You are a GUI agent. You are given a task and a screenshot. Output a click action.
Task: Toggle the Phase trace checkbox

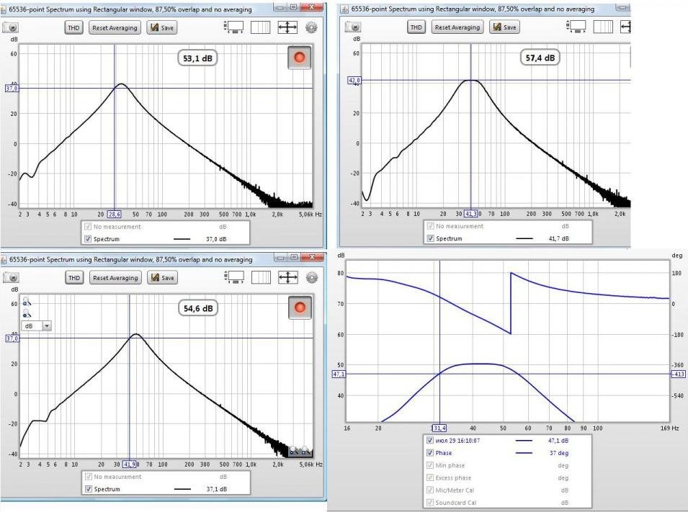[x=430, y=453]
